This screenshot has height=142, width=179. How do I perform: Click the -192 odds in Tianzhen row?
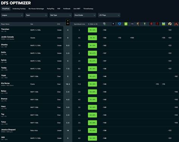pyautogui.click(x=105, y=30)
